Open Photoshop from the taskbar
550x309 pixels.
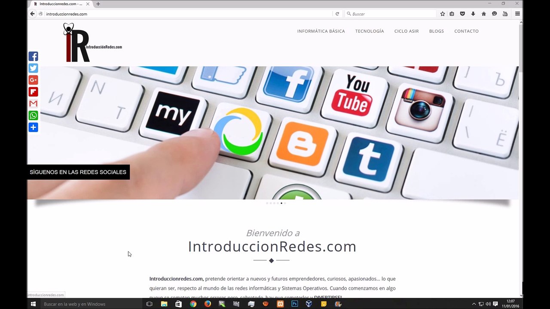[x=295, y=304]
